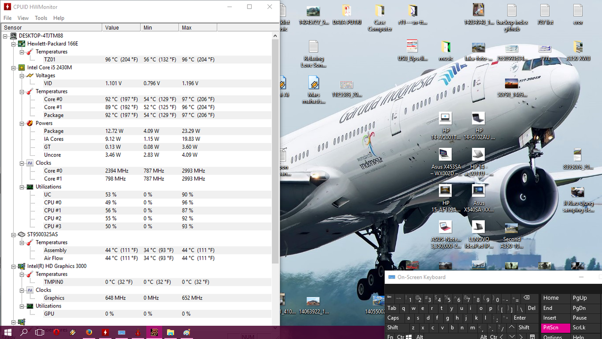Viewport: 602px width, 339px height.
Task: Open the HP 14-G102AU desktop shortcut
Action: coord(479,126)
